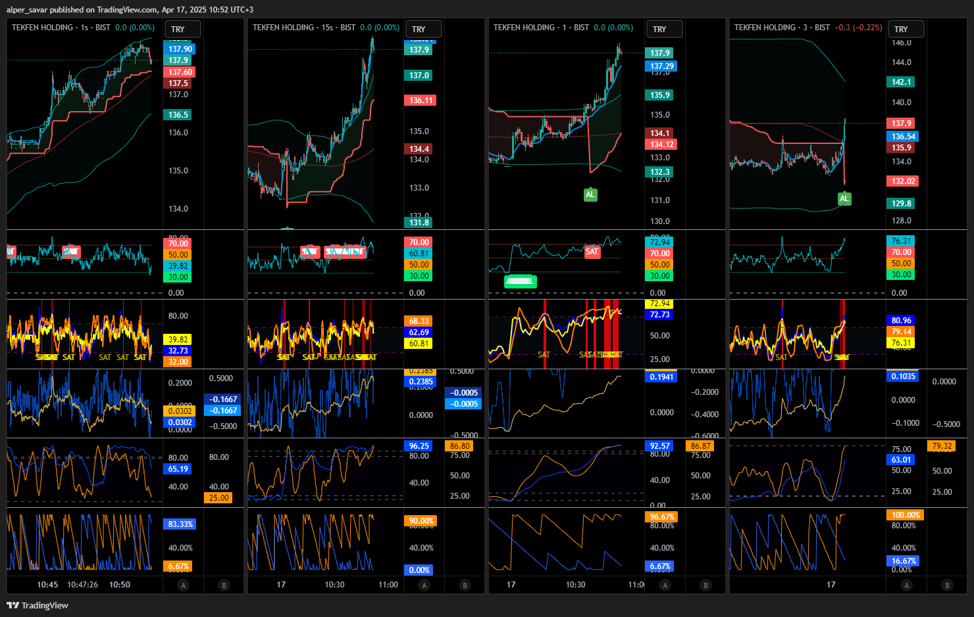Select blue 137.90 price label in 1s chart
The width and height of the screenshot is (974, 617).
coord(180,49)
